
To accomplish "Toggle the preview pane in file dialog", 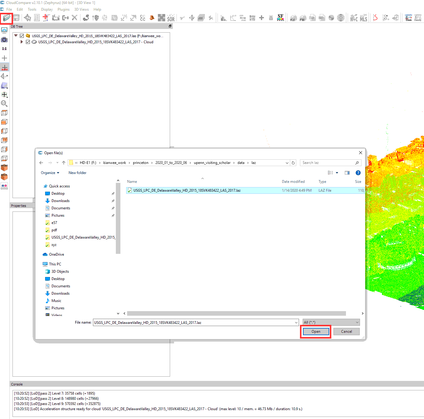I will pyautogui.click(x=347, y=173).
